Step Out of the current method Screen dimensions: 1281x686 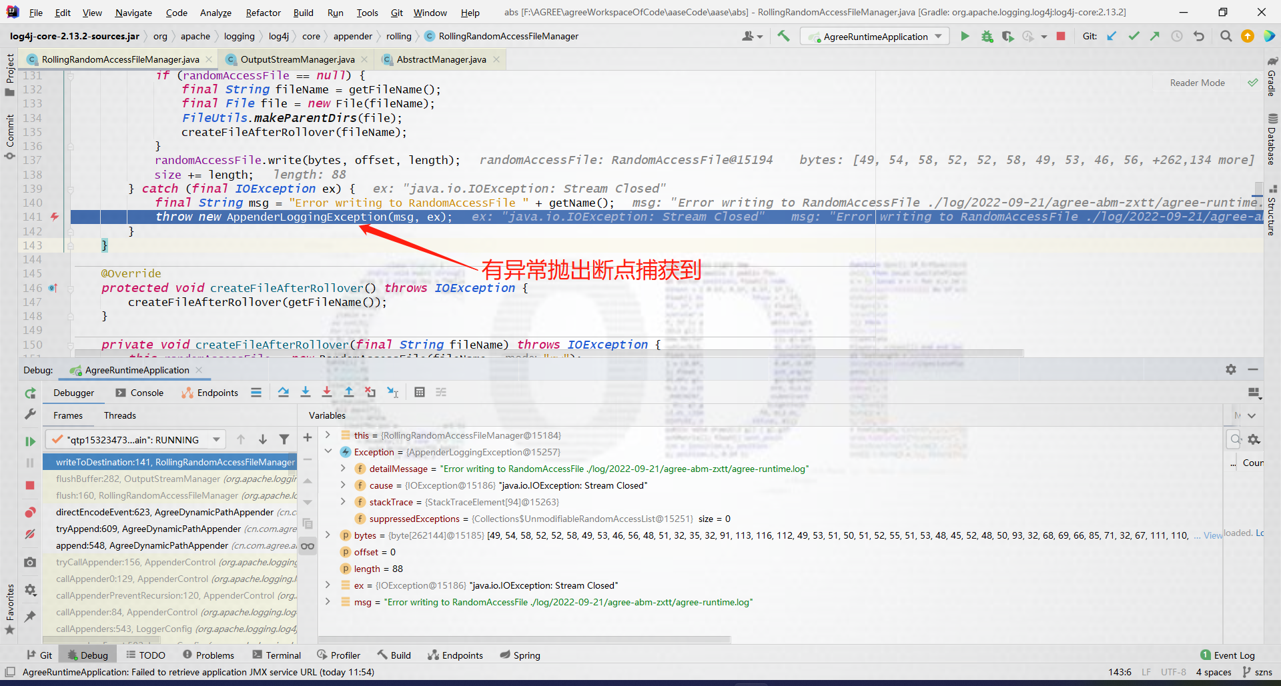coord(348,392)
